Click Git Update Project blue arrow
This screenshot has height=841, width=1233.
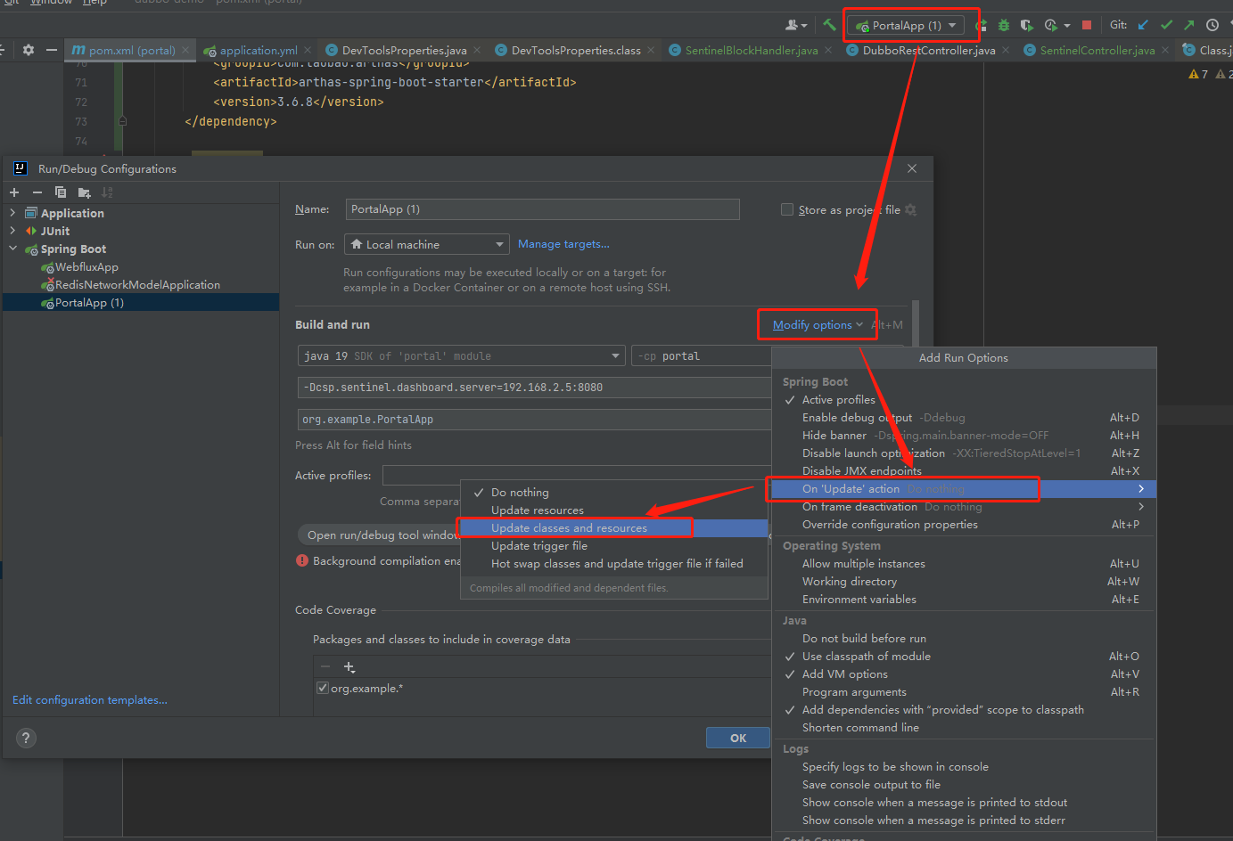tap(1144, 25)
